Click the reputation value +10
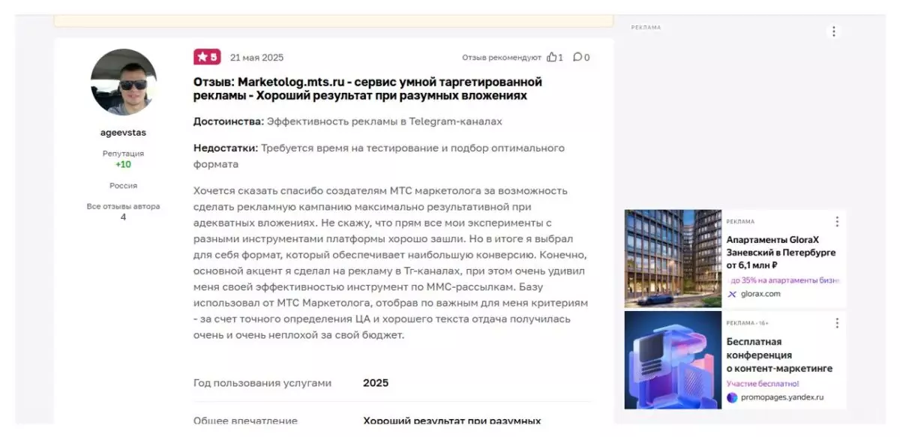 [123, 164]
